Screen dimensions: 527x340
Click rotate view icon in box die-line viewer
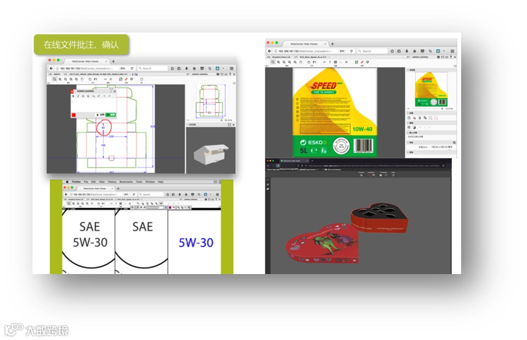[90, 79]
